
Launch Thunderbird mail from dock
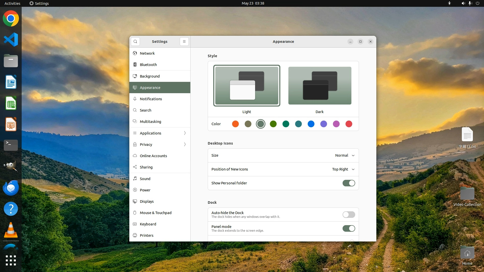11,188
